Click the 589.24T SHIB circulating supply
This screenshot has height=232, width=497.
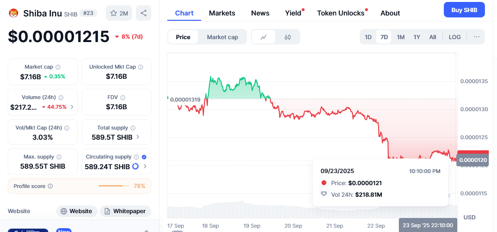point(107,167)
